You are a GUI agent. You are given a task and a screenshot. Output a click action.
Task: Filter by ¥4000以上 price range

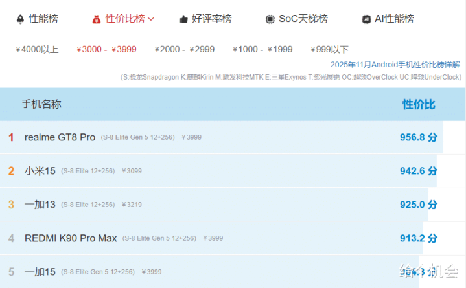pyautogui.click(x=37, y=49)
